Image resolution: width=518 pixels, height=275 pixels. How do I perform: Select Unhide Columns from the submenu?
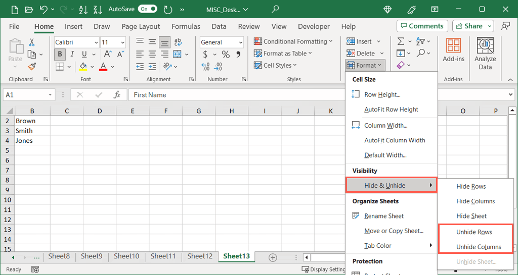click(478, 247)
